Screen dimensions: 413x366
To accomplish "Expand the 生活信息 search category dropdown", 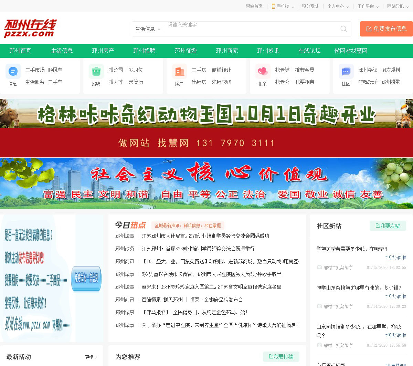I will tap(148, 29).
